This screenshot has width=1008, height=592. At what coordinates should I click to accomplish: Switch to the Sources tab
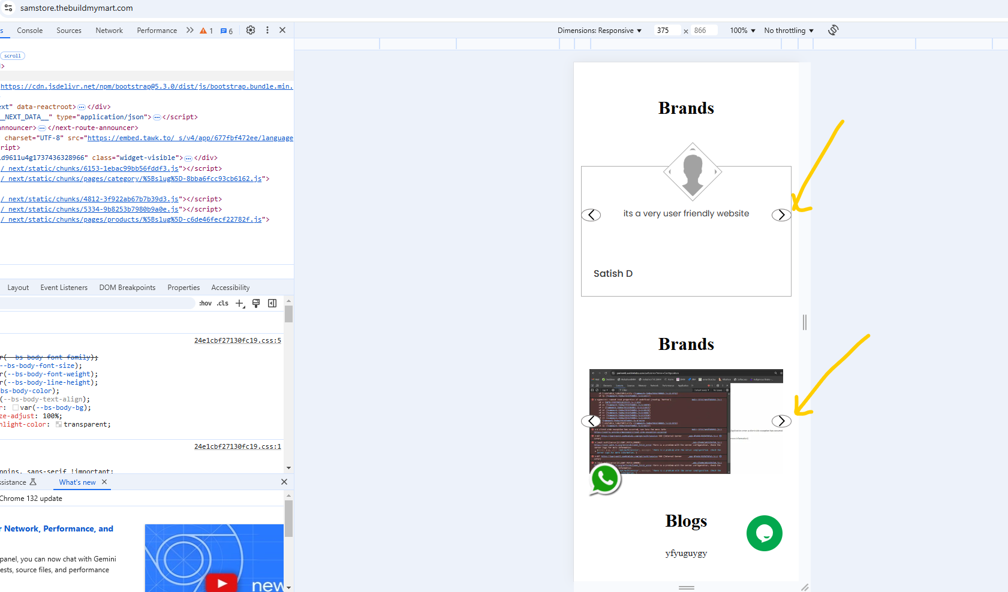tap(69, 31)
